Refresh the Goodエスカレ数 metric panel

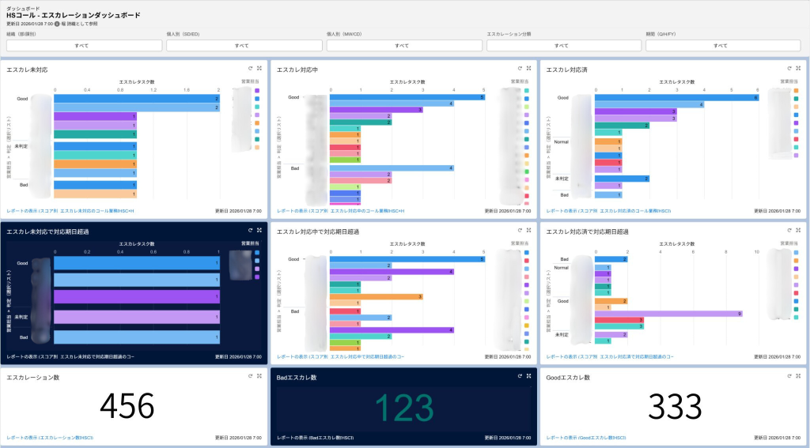tap(789, 376)
